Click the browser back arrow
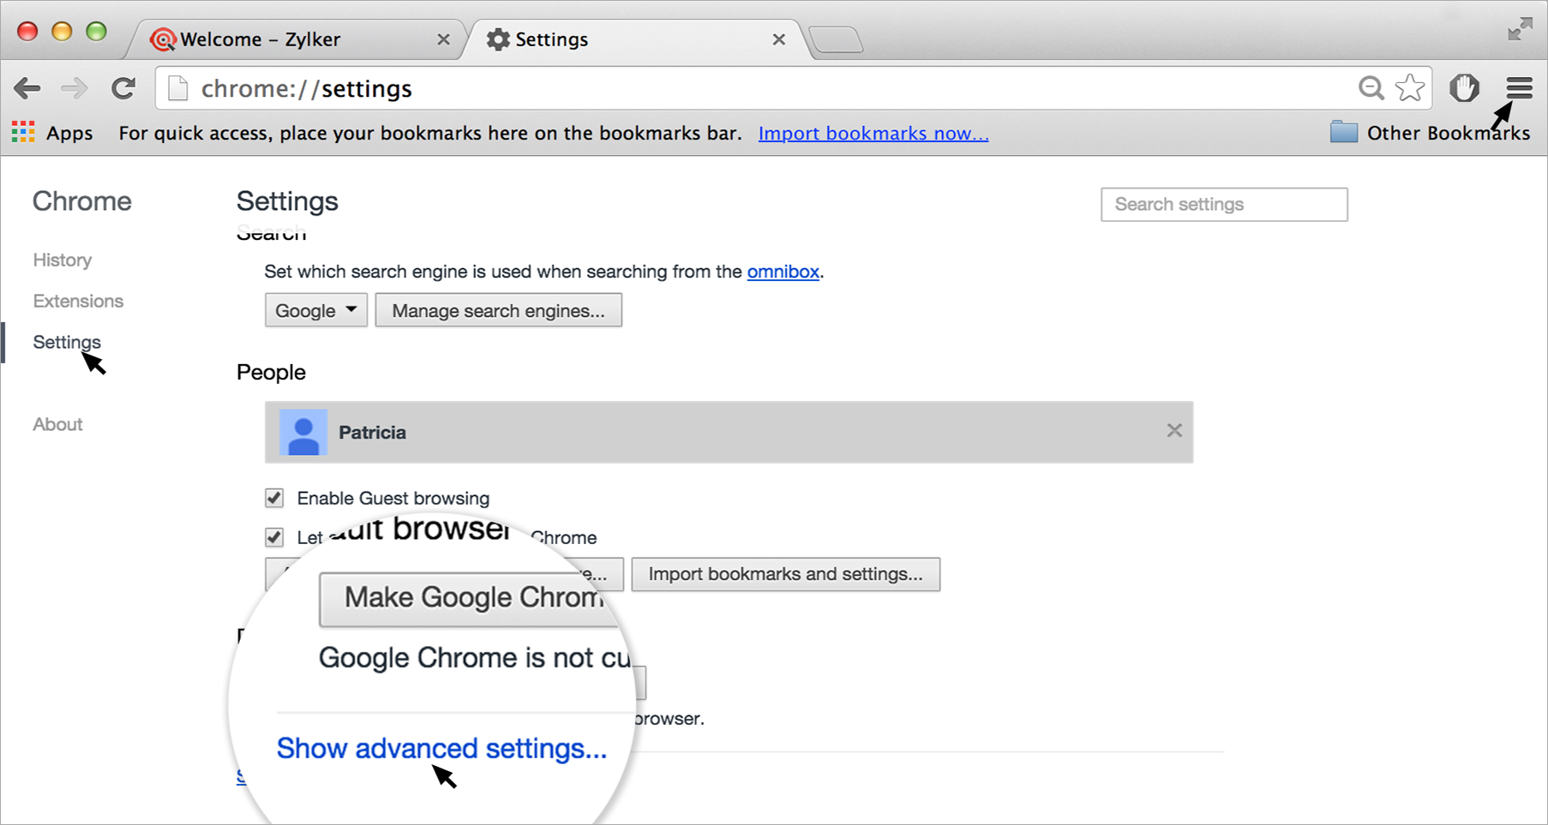 (x=27, y=88)
